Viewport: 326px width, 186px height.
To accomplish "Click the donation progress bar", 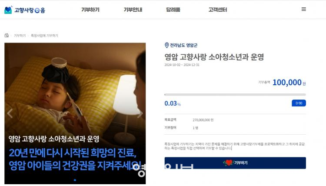I will [235, 95].
